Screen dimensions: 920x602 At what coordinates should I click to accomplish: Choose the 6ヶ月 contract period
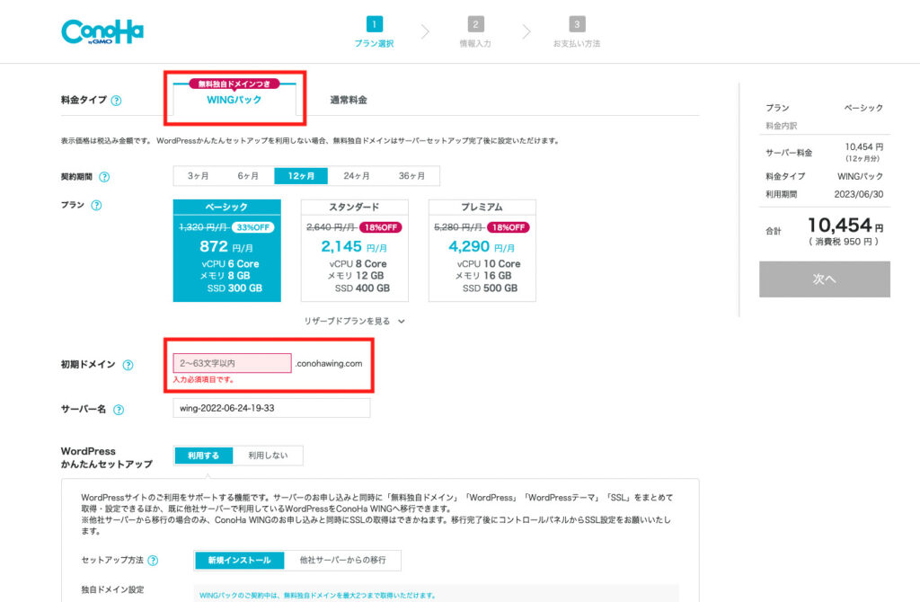pos(248,176)
